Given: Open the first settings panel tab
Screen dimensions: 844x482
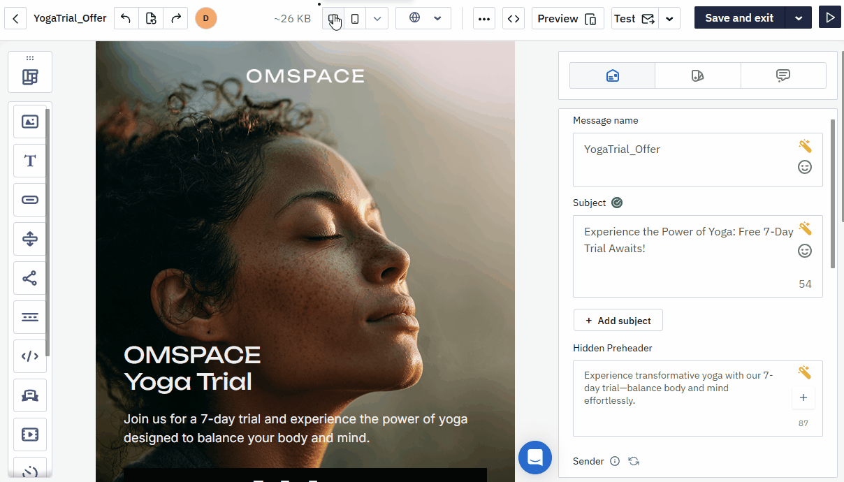Looking at the screenshot, I should (x=613, y=75).
